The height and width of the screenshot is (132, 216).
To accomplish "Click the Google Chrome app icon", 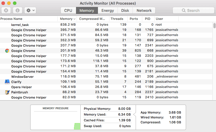I will pyautogui.click(x=7, y=51).
